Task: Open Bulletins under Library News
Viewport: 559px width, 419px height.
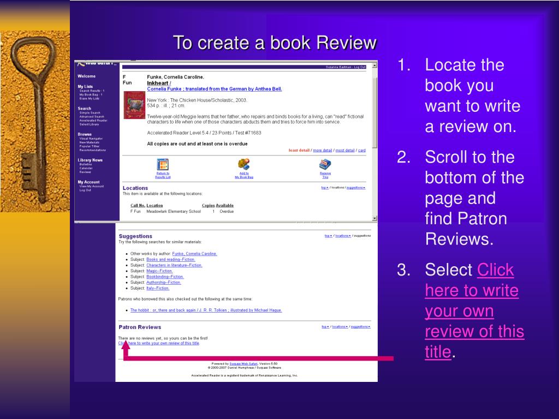Action: point(86,164)
